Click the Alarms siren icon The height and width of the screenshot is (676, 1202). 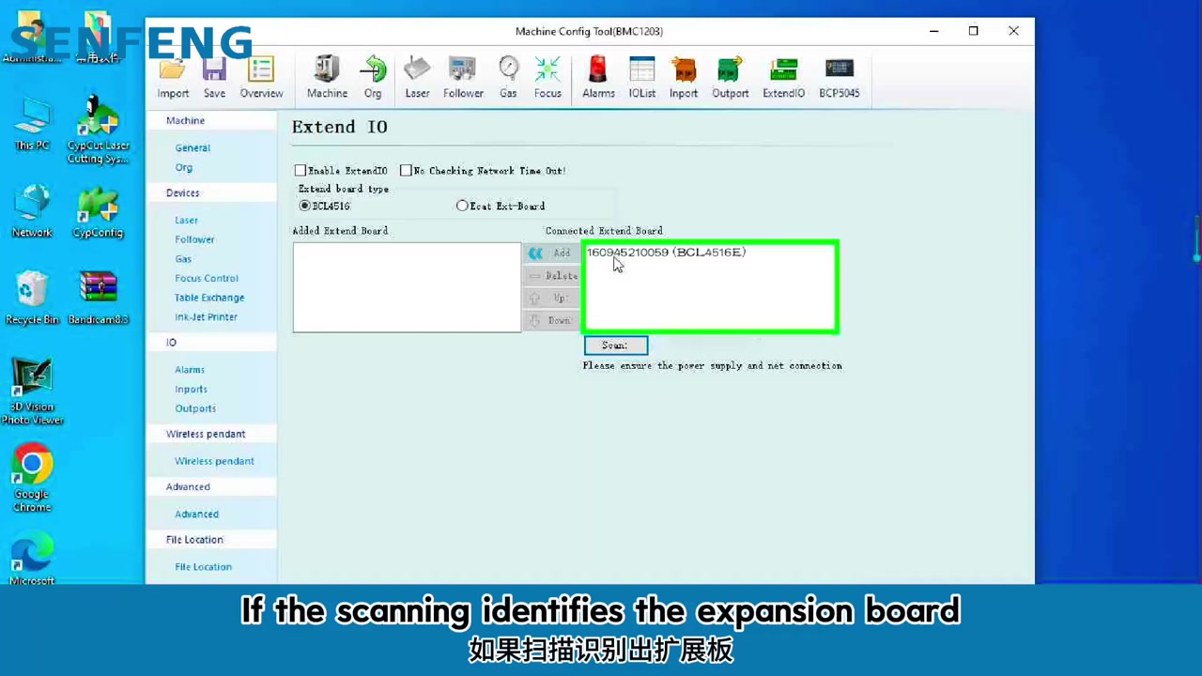click(x=598, y=77)
